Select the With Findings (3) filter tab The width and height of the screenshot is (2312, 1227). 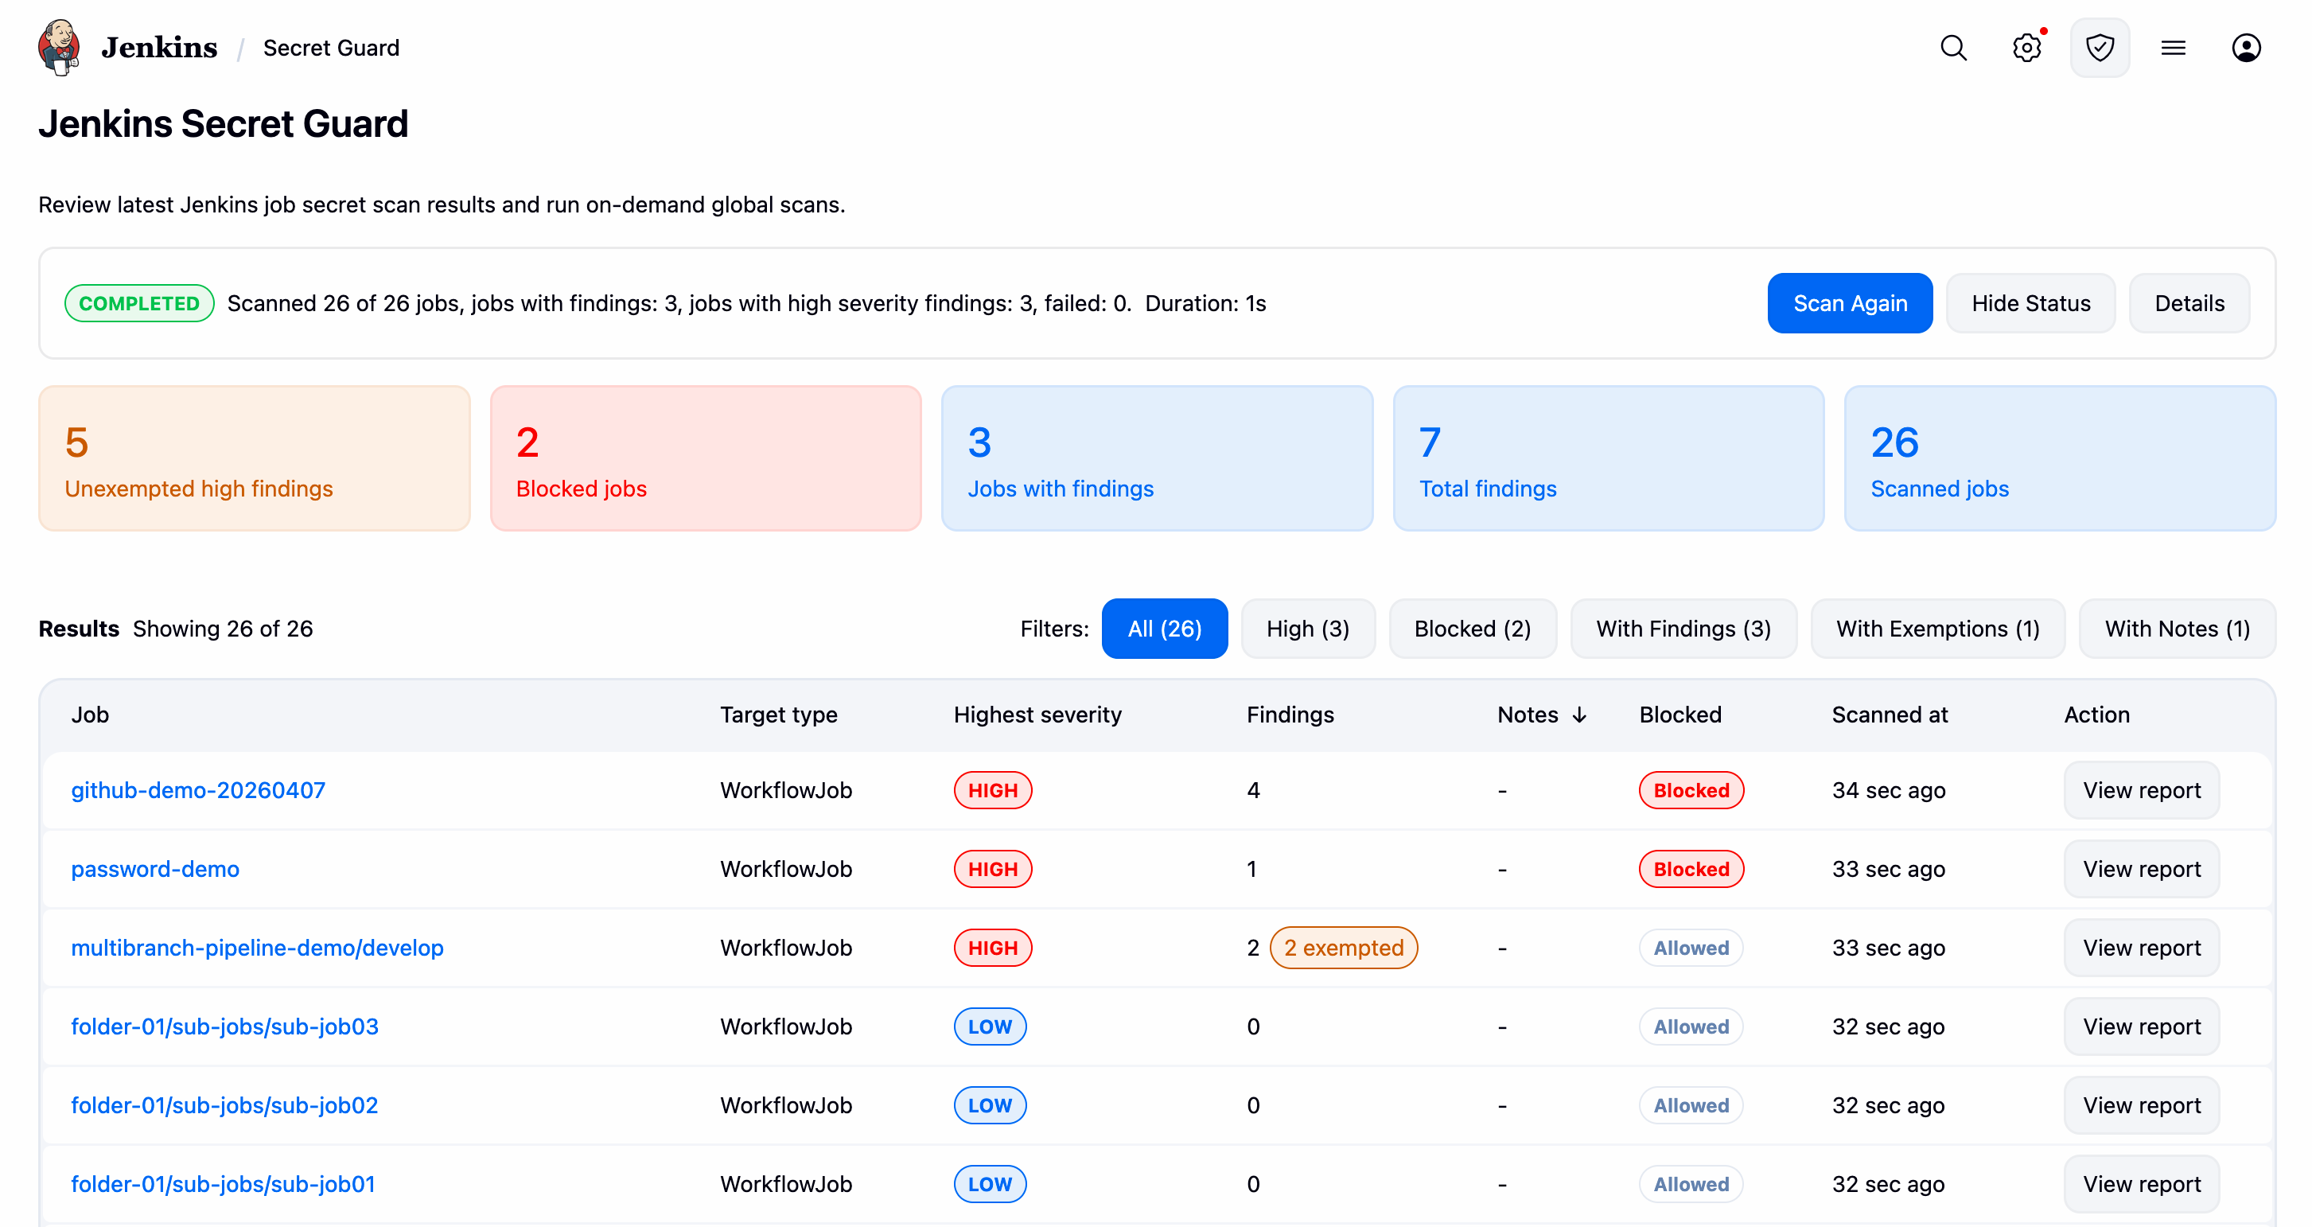1683,629
